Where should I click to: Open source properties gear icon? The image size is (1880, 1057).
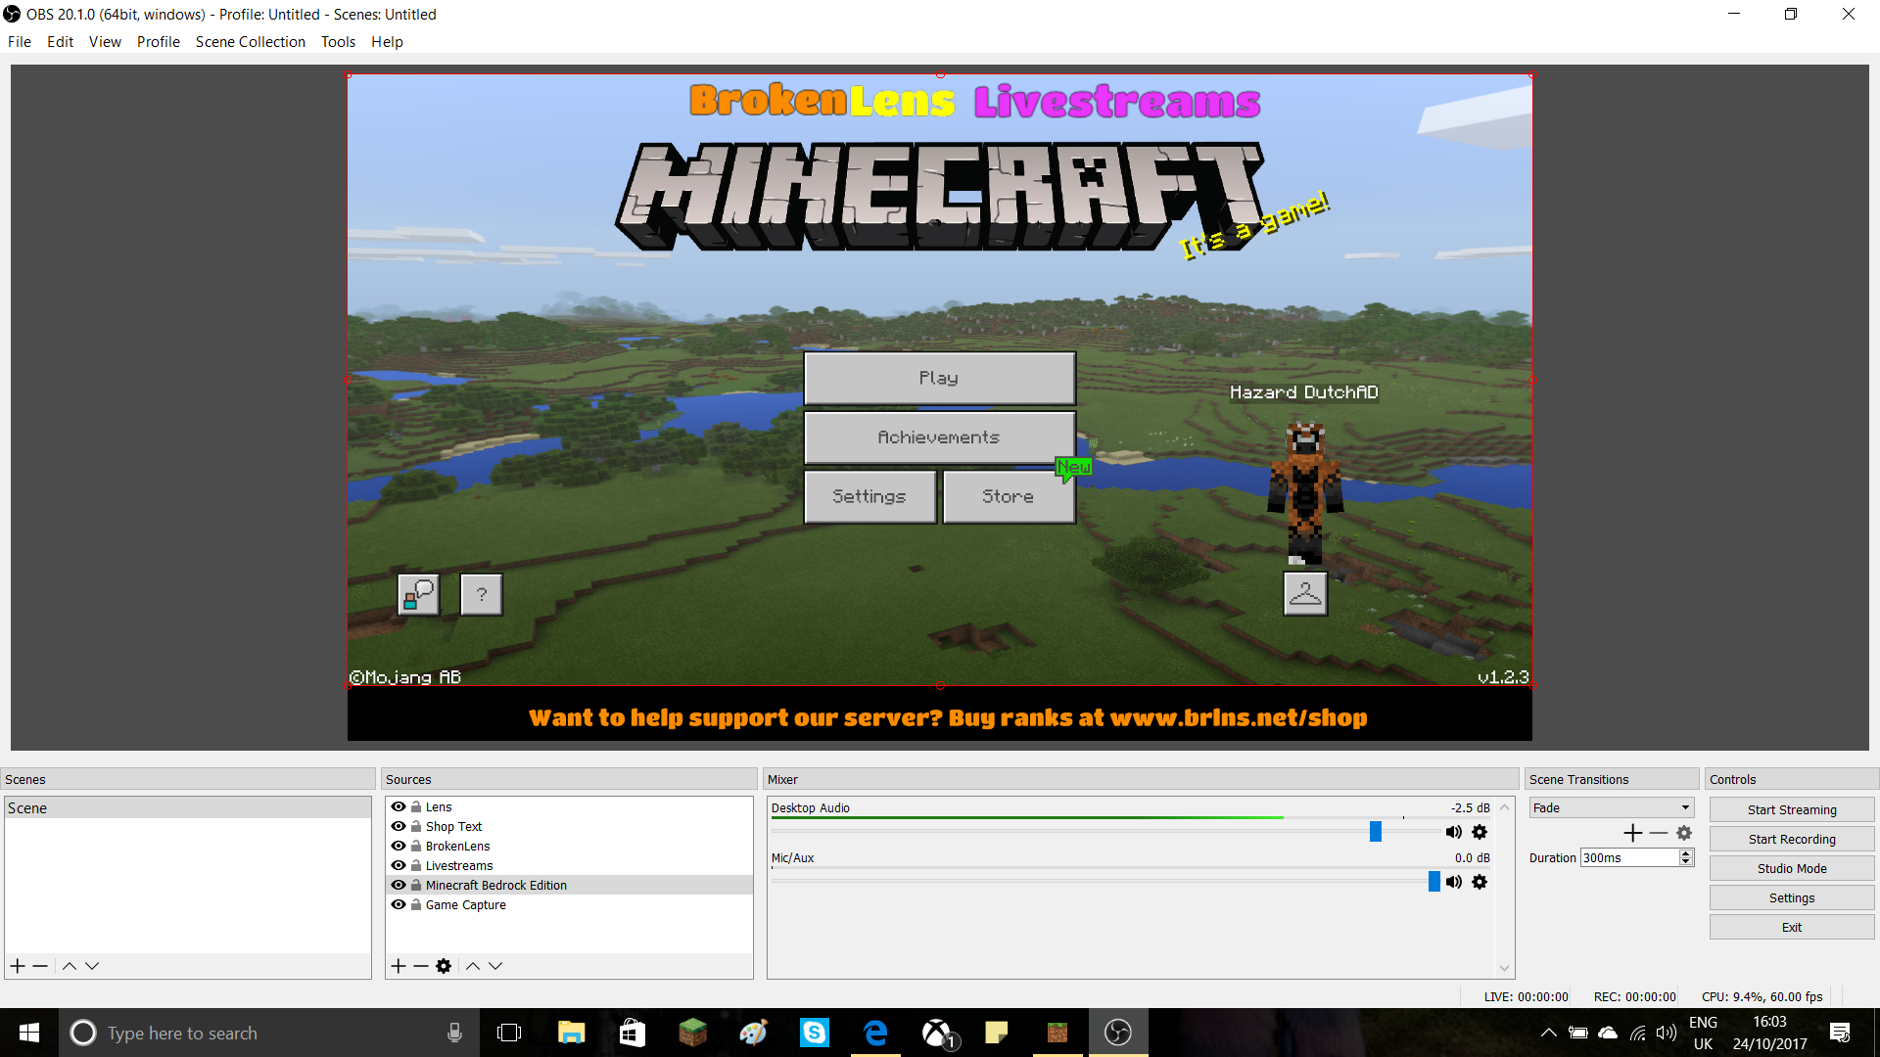point(444,966)
